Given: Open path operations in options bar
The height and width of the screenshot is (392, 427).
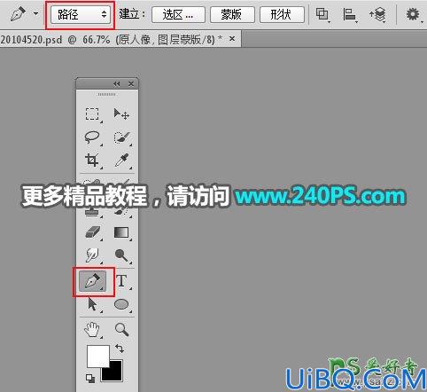Looking at the screenshot, I should pos(322,14).
